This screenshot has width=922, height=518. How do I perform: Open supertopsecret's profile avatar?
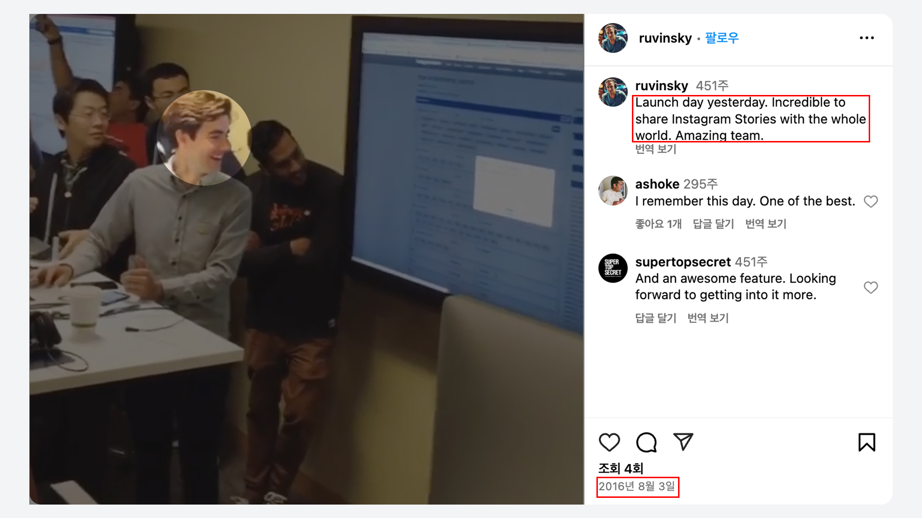point(613,268)
